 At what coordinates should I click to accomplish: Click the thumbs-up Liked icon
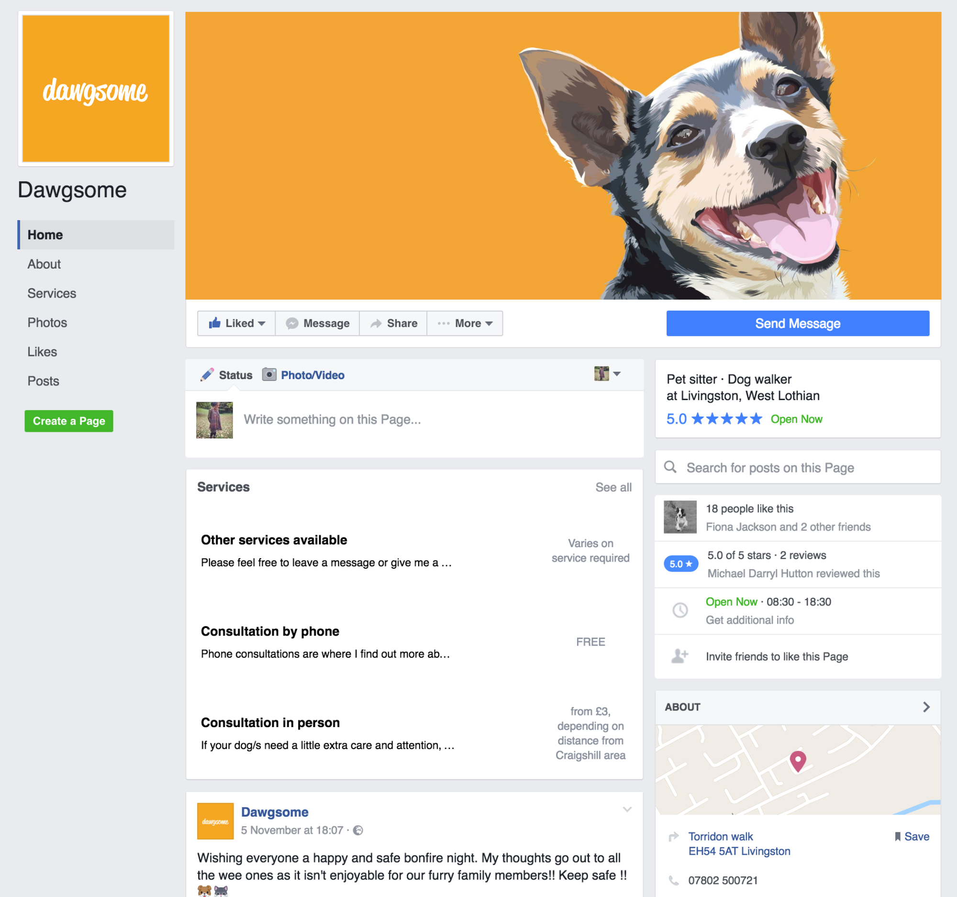pyautogui.click(x=214, y=323)
